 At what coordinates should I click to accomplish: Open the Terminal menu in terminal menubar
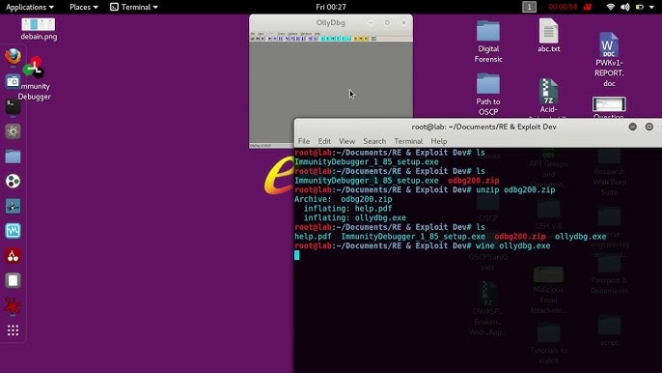click(x=408, y=141)
